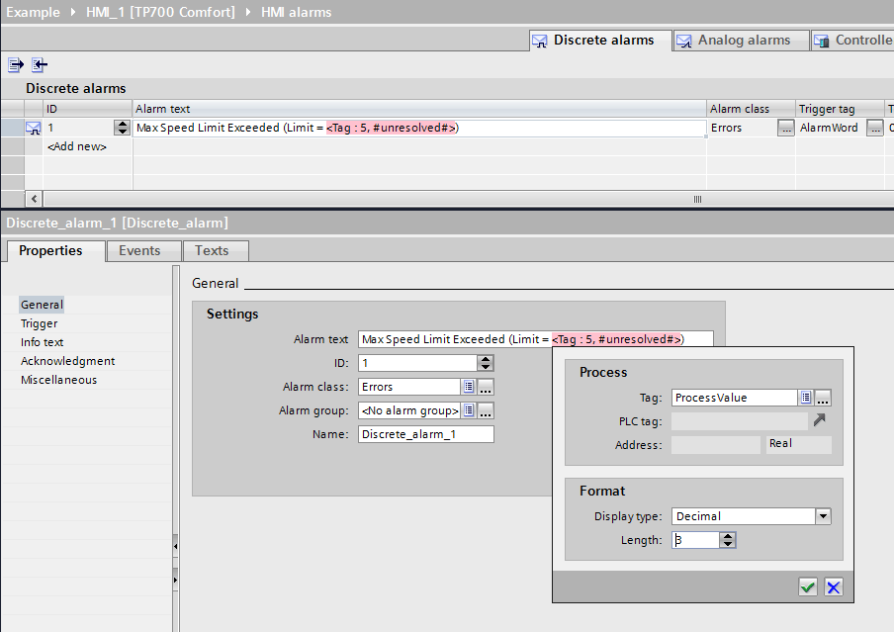Screen dimensions: 894x632
Task: Switch to the Discrete alarms tab
Action: coord(600,41)
